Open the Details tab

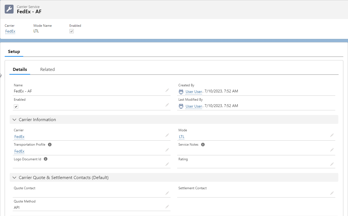(20, 70)
